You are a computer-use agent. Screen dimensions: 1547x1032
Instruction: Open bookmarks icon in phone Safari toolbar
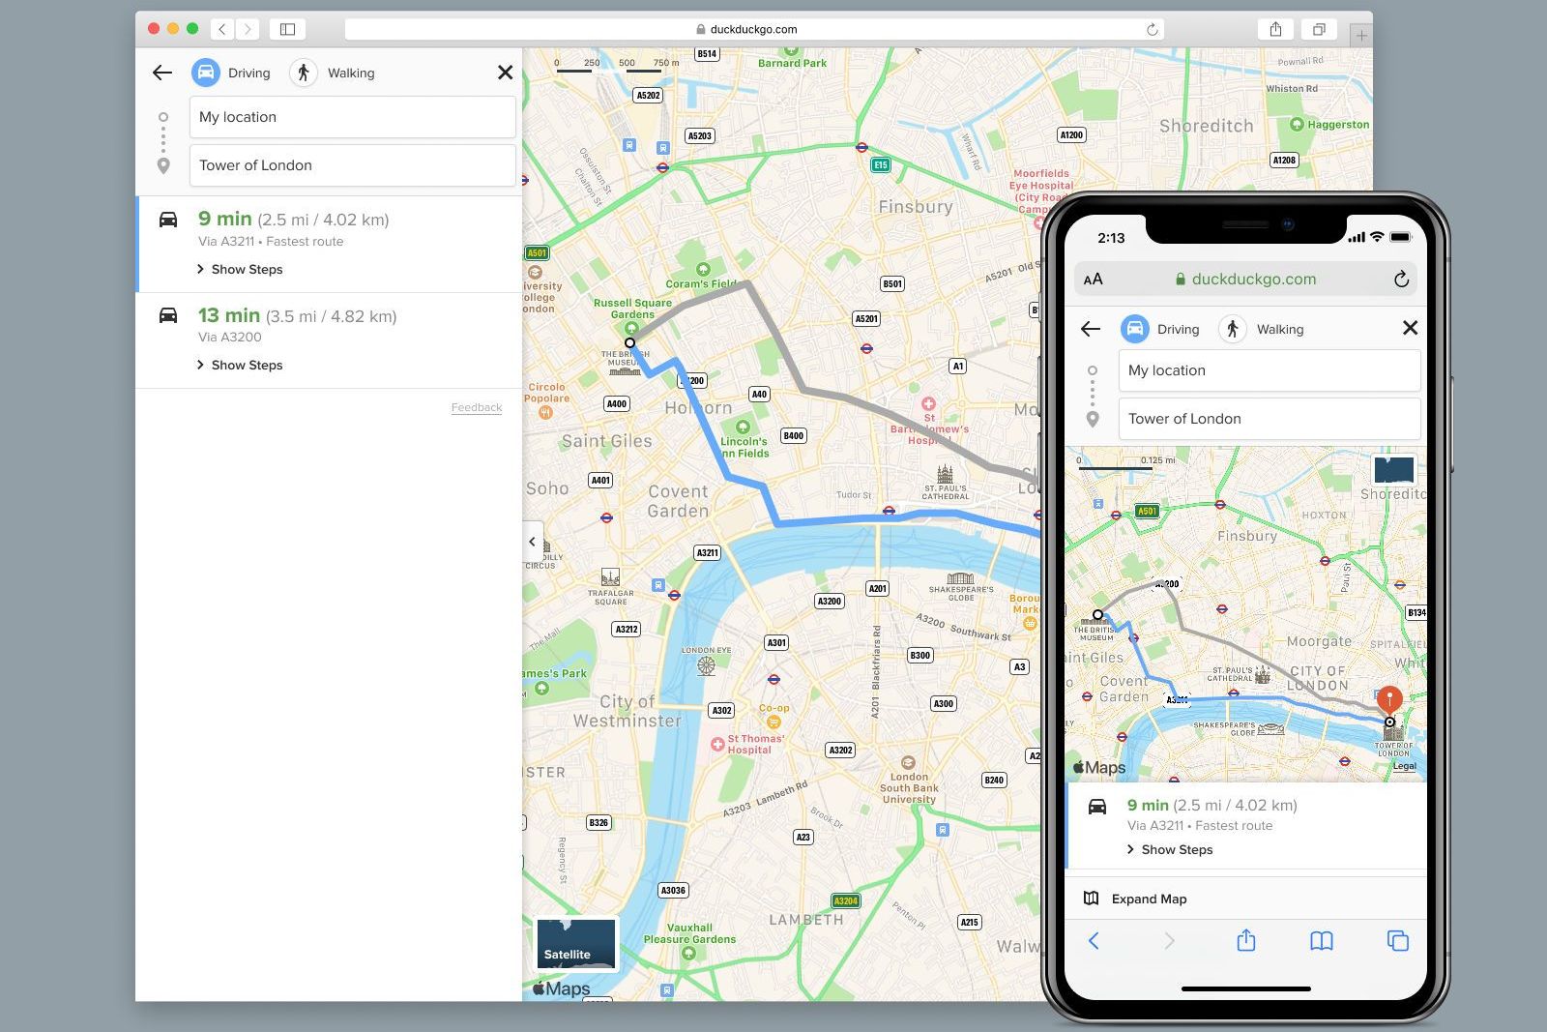click(x=1321, y=941)
